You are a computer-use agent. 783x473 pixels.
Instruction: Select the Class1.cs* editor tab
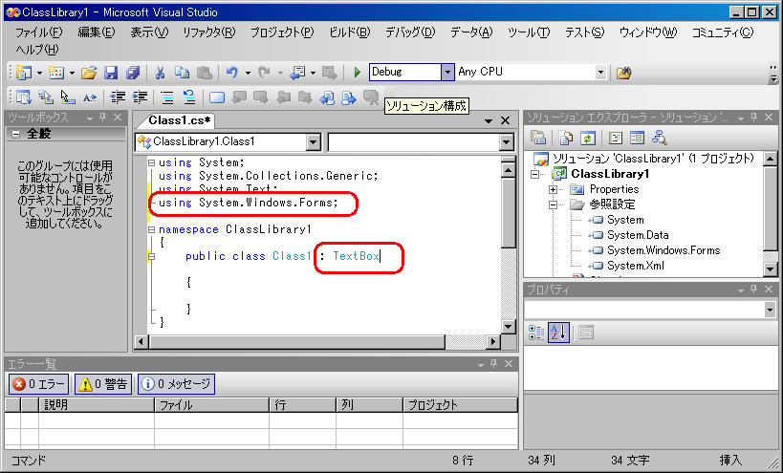point(181,120)
